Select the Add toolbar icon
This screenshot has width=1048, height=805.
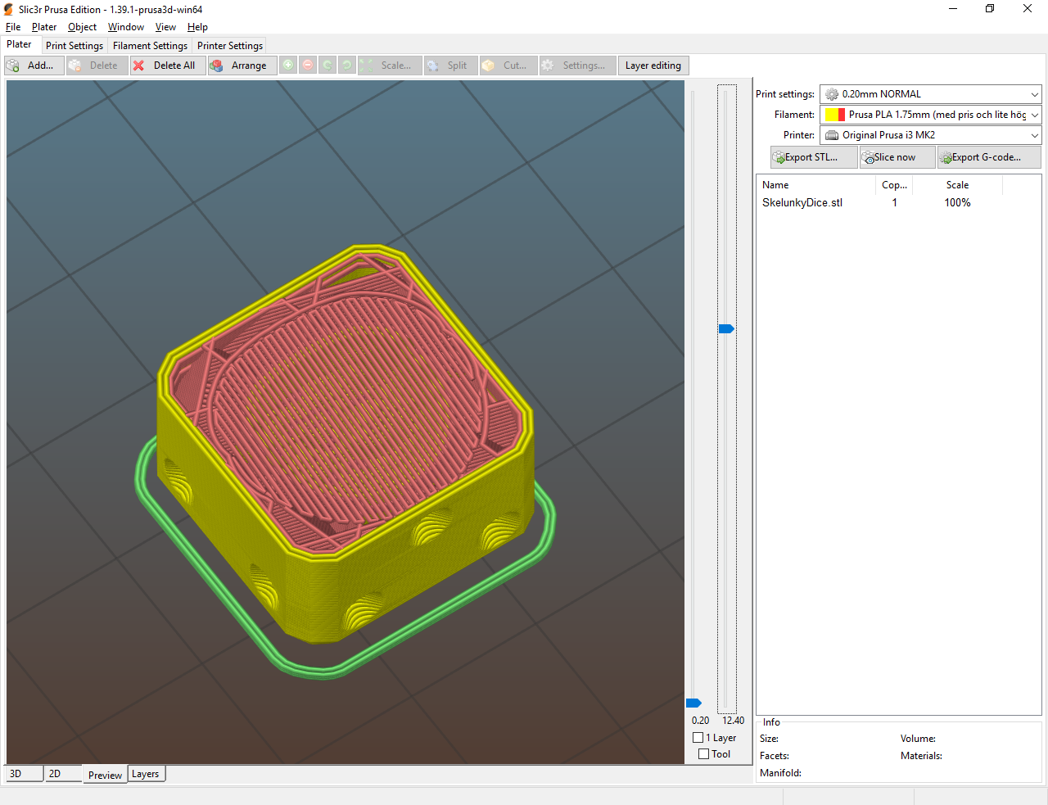click(x=13, y=65)
